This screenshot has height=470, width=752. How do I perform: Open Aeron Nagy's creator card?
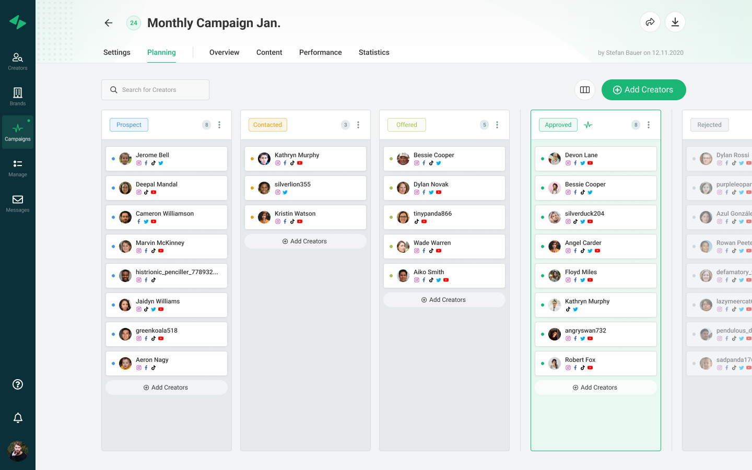coord(167,363)
